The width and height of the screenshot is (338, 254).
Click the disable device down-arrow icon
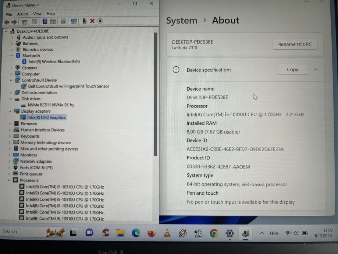point(100,21)
